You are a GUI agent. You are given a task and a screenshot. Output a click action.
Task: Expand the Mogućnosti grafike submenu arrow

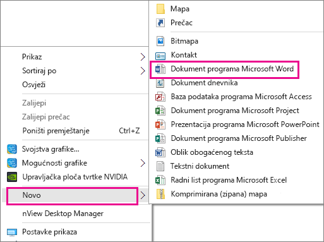pos(143,163)
